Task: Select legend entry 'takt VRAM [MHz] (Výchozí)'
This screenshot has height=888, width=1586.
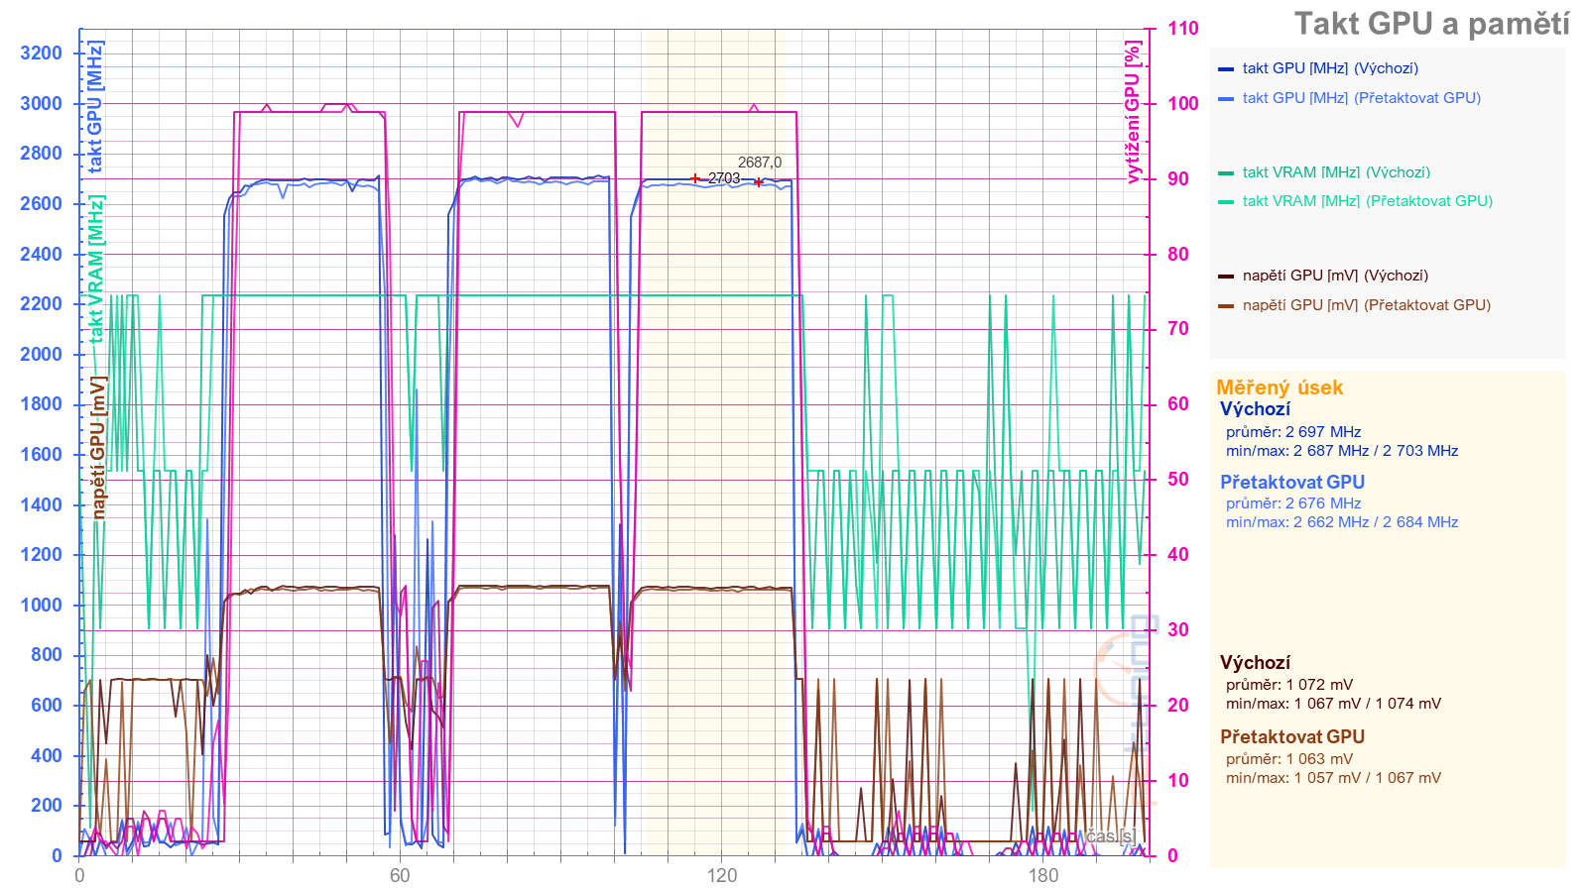Action: pos(1336,172)
